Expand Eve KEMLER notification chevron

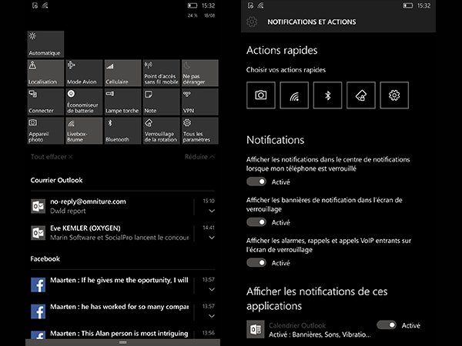pyautogui.click(x=212, y=238)
